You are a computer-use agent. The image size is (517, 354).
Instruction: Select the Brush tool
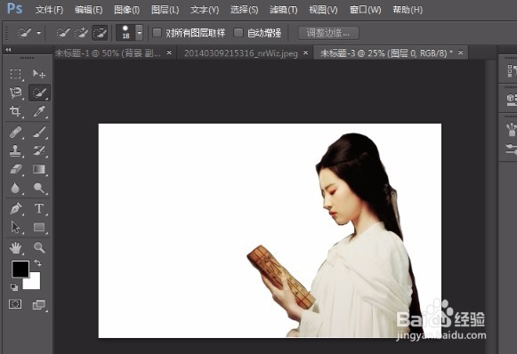tap(39, 132)
